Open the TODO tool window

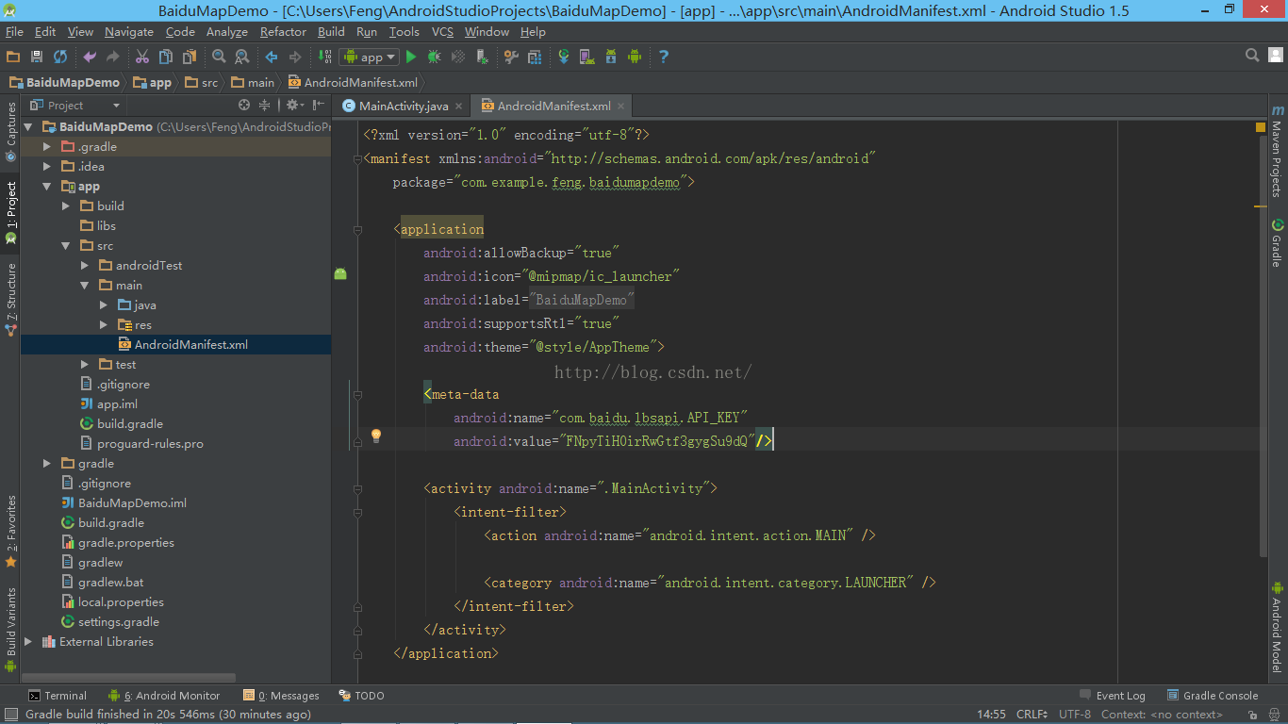pyautogui.click(x=362, y=696)
